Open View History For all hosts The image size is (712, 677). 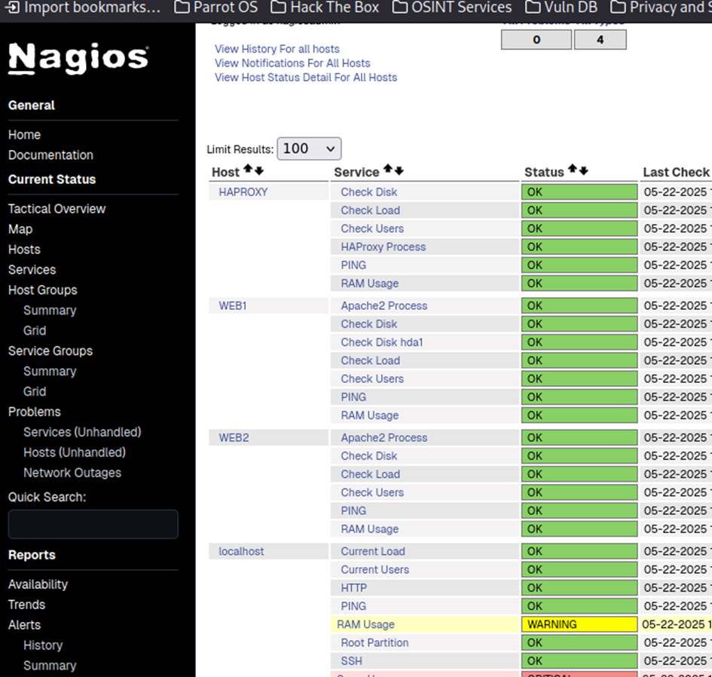click(277, 48)
